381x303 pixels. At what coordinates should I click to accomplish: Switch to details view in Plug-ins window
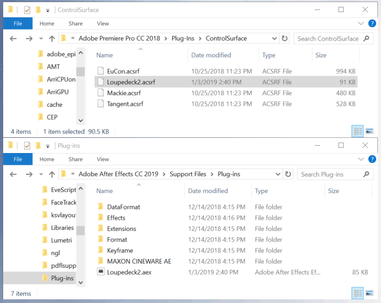358,294
